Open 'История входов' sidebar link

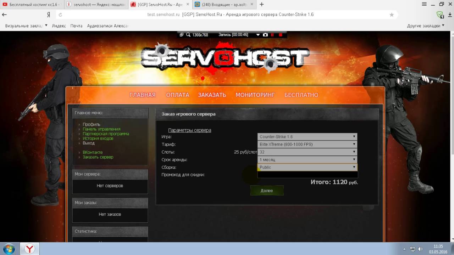tap(98, 138)
